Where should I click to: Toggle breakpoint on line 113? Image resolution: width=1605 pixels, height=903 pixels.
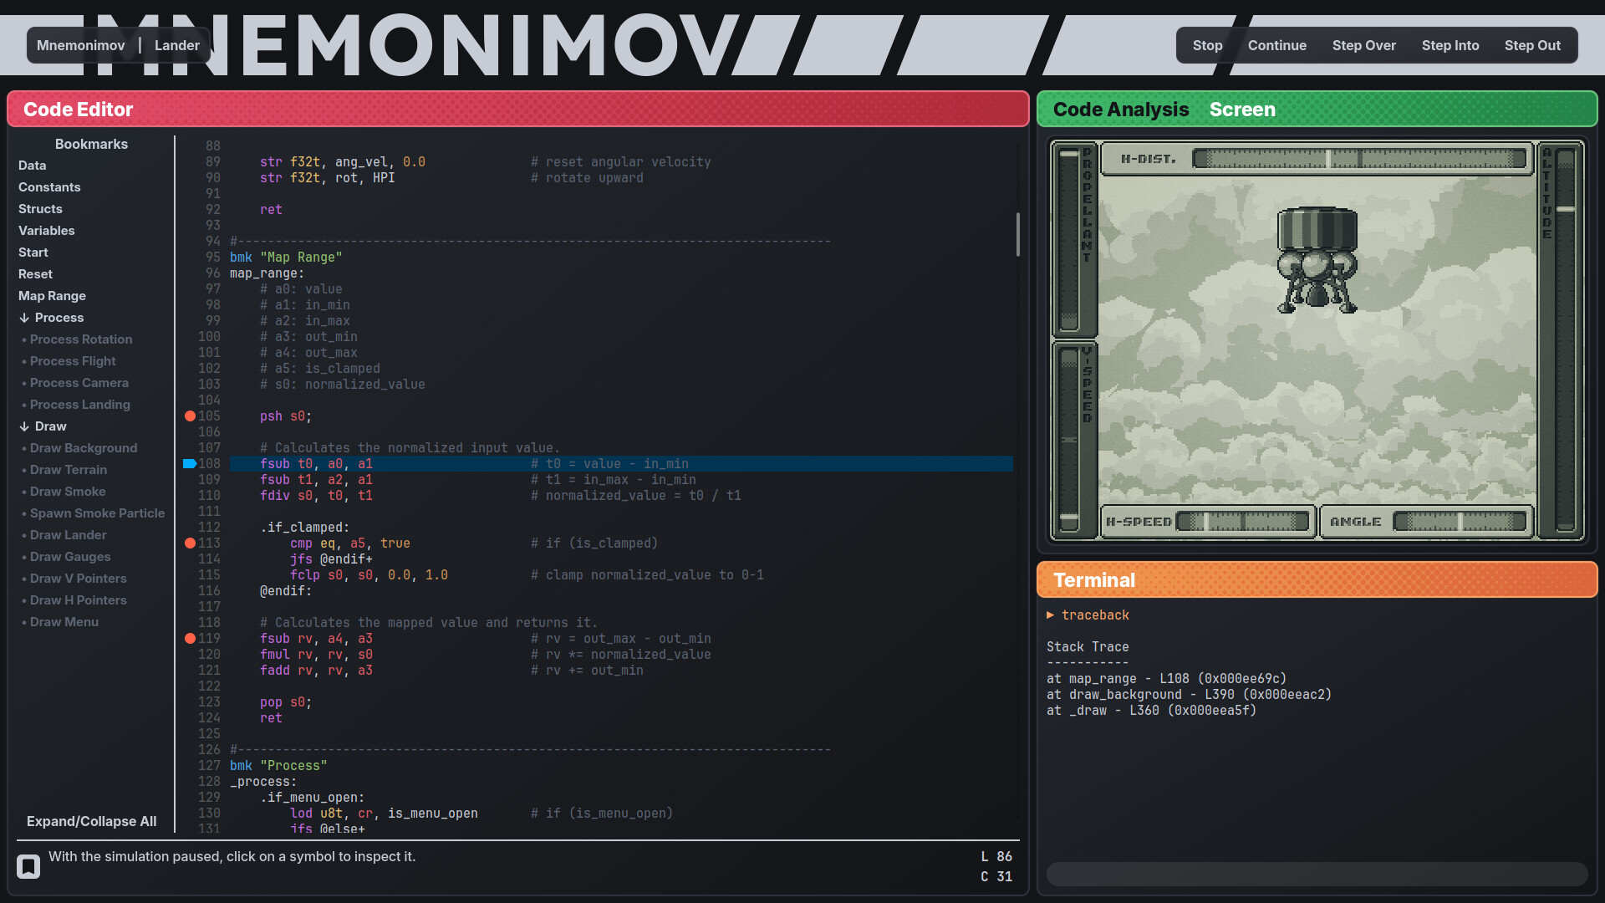point(190,543)
